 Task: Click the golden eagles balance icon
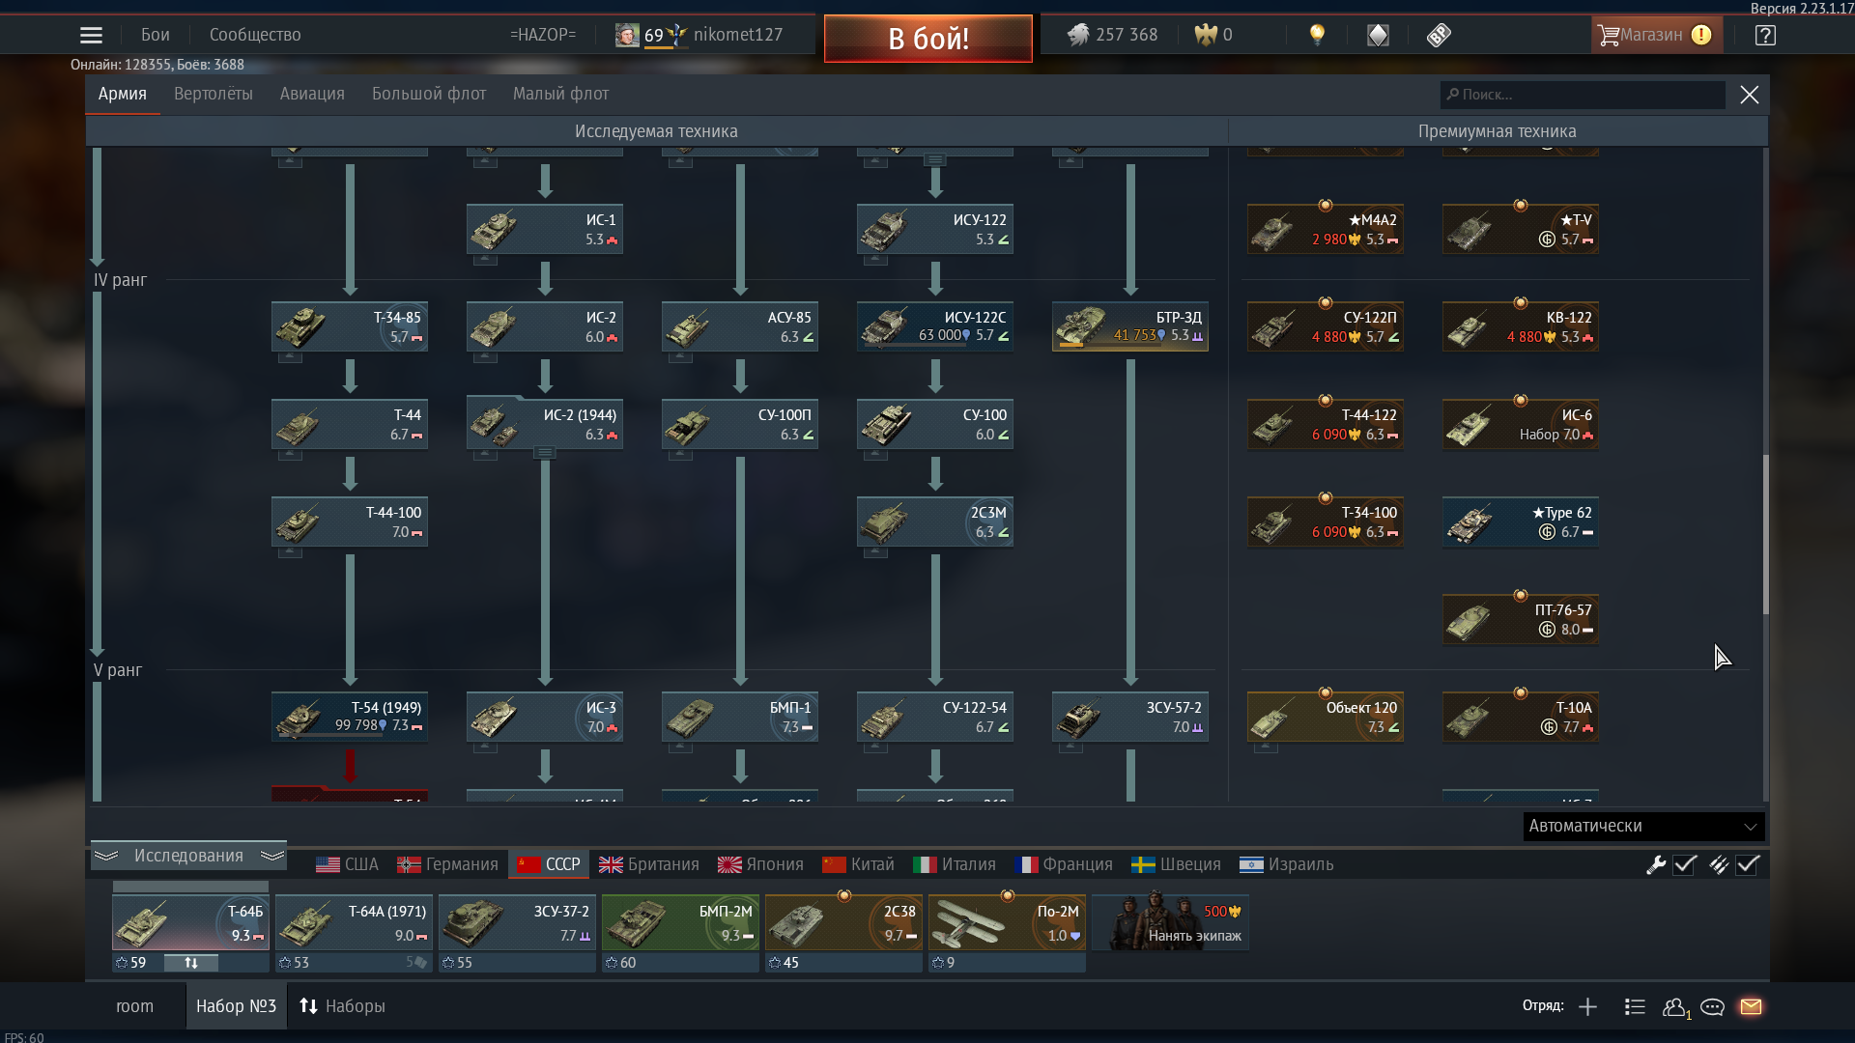[x=1206, y=35]
